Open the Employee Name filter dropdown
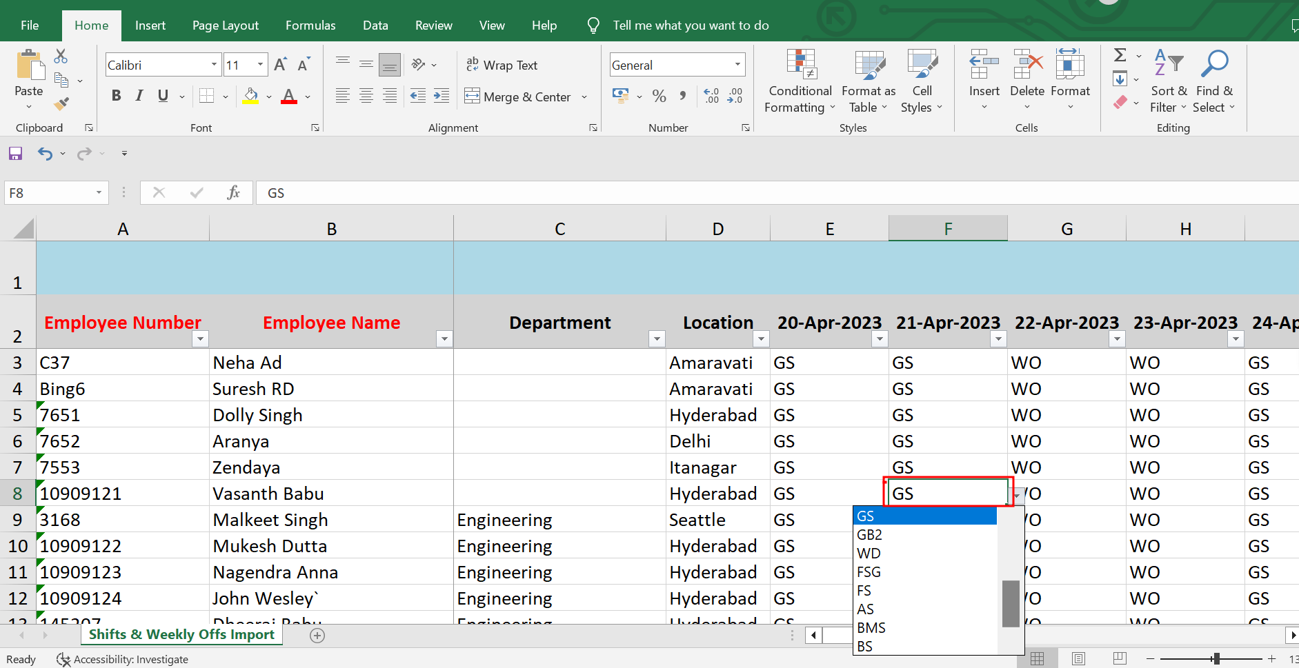The height and width of the screenshot is (668, 1299). [x=444, y=338]
